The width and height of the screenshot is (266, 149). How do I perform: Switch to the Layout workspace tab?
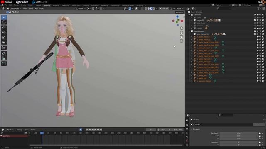pyautogui.click(x=39, y=5)
